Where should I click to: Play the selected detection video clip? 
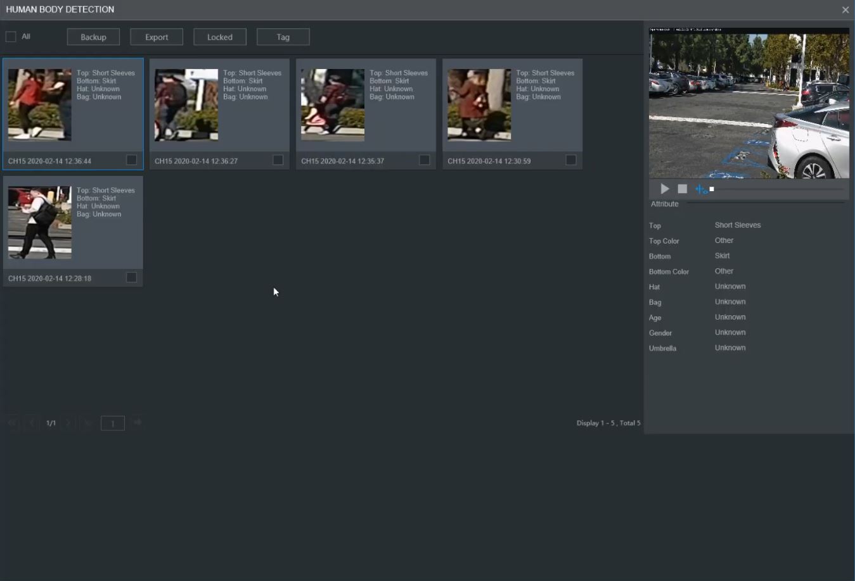664,189
